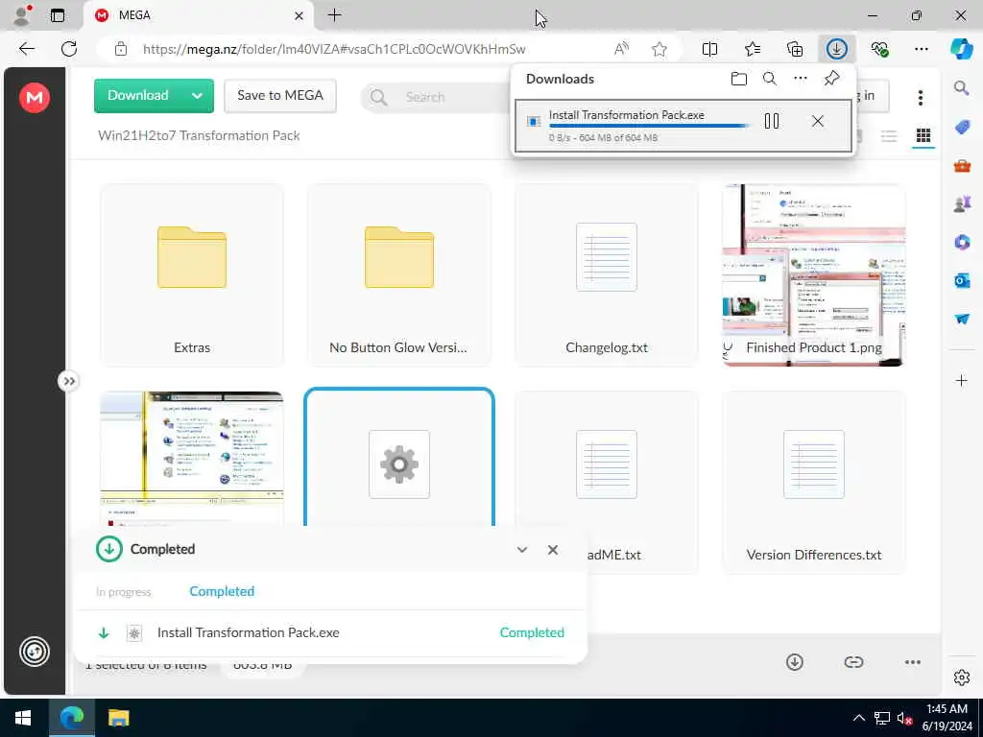983x737 pixels.
Task: Click the Read aloud icon
Action: click(621, 49)
